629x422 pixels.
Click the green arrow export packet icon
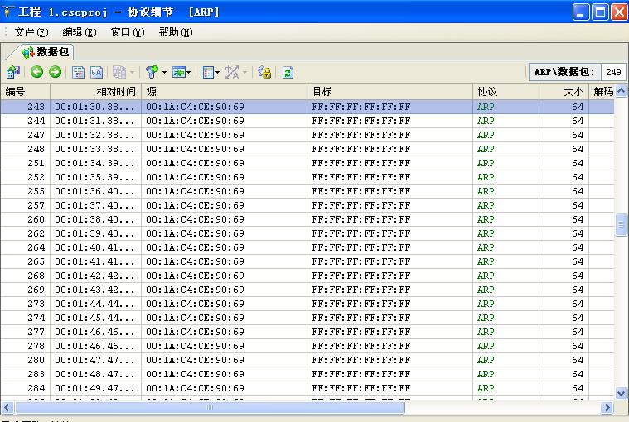(x=177, y=72)
